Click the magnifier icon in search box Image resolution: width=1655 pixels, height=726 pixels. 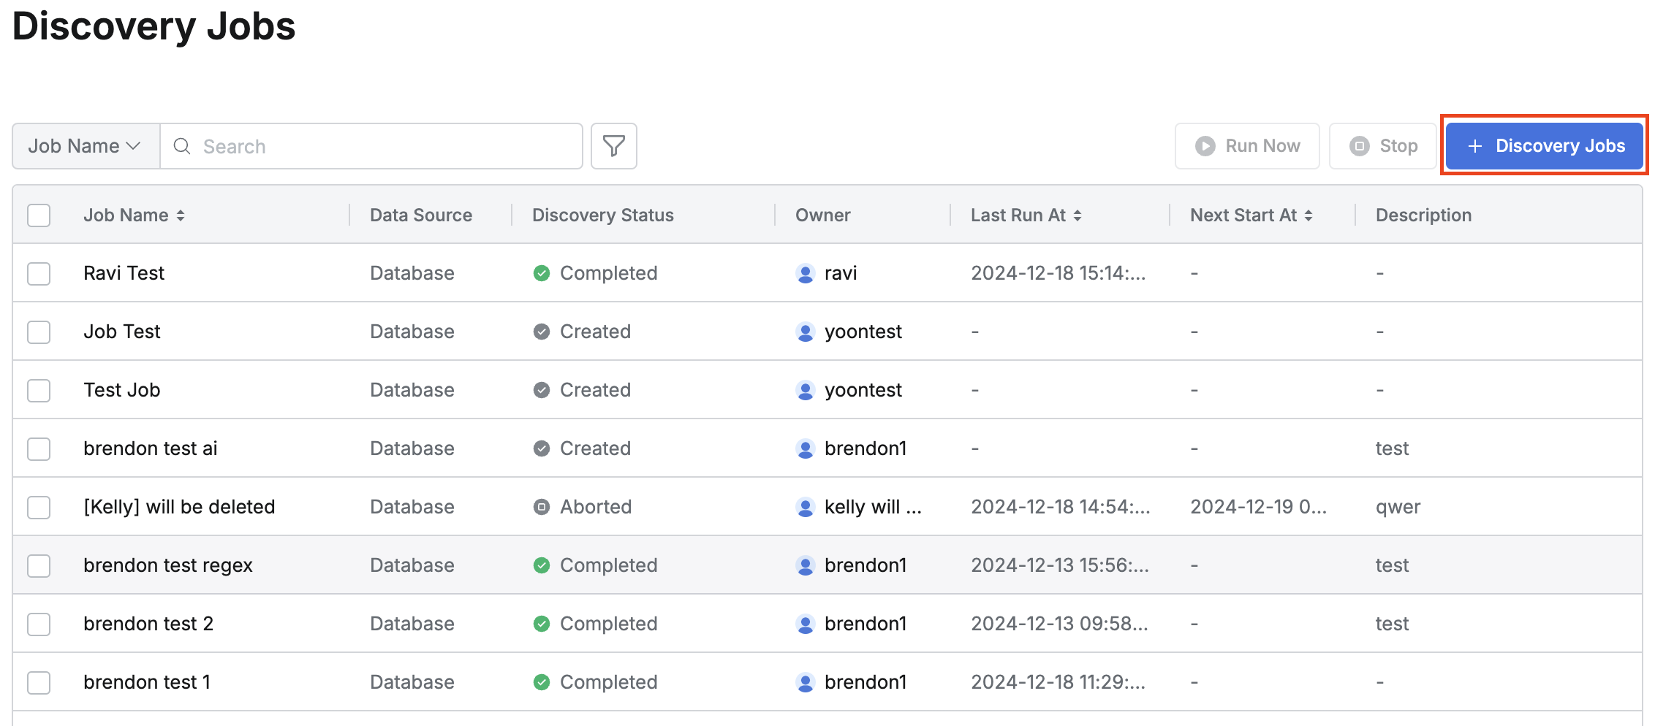coord(182,146)
